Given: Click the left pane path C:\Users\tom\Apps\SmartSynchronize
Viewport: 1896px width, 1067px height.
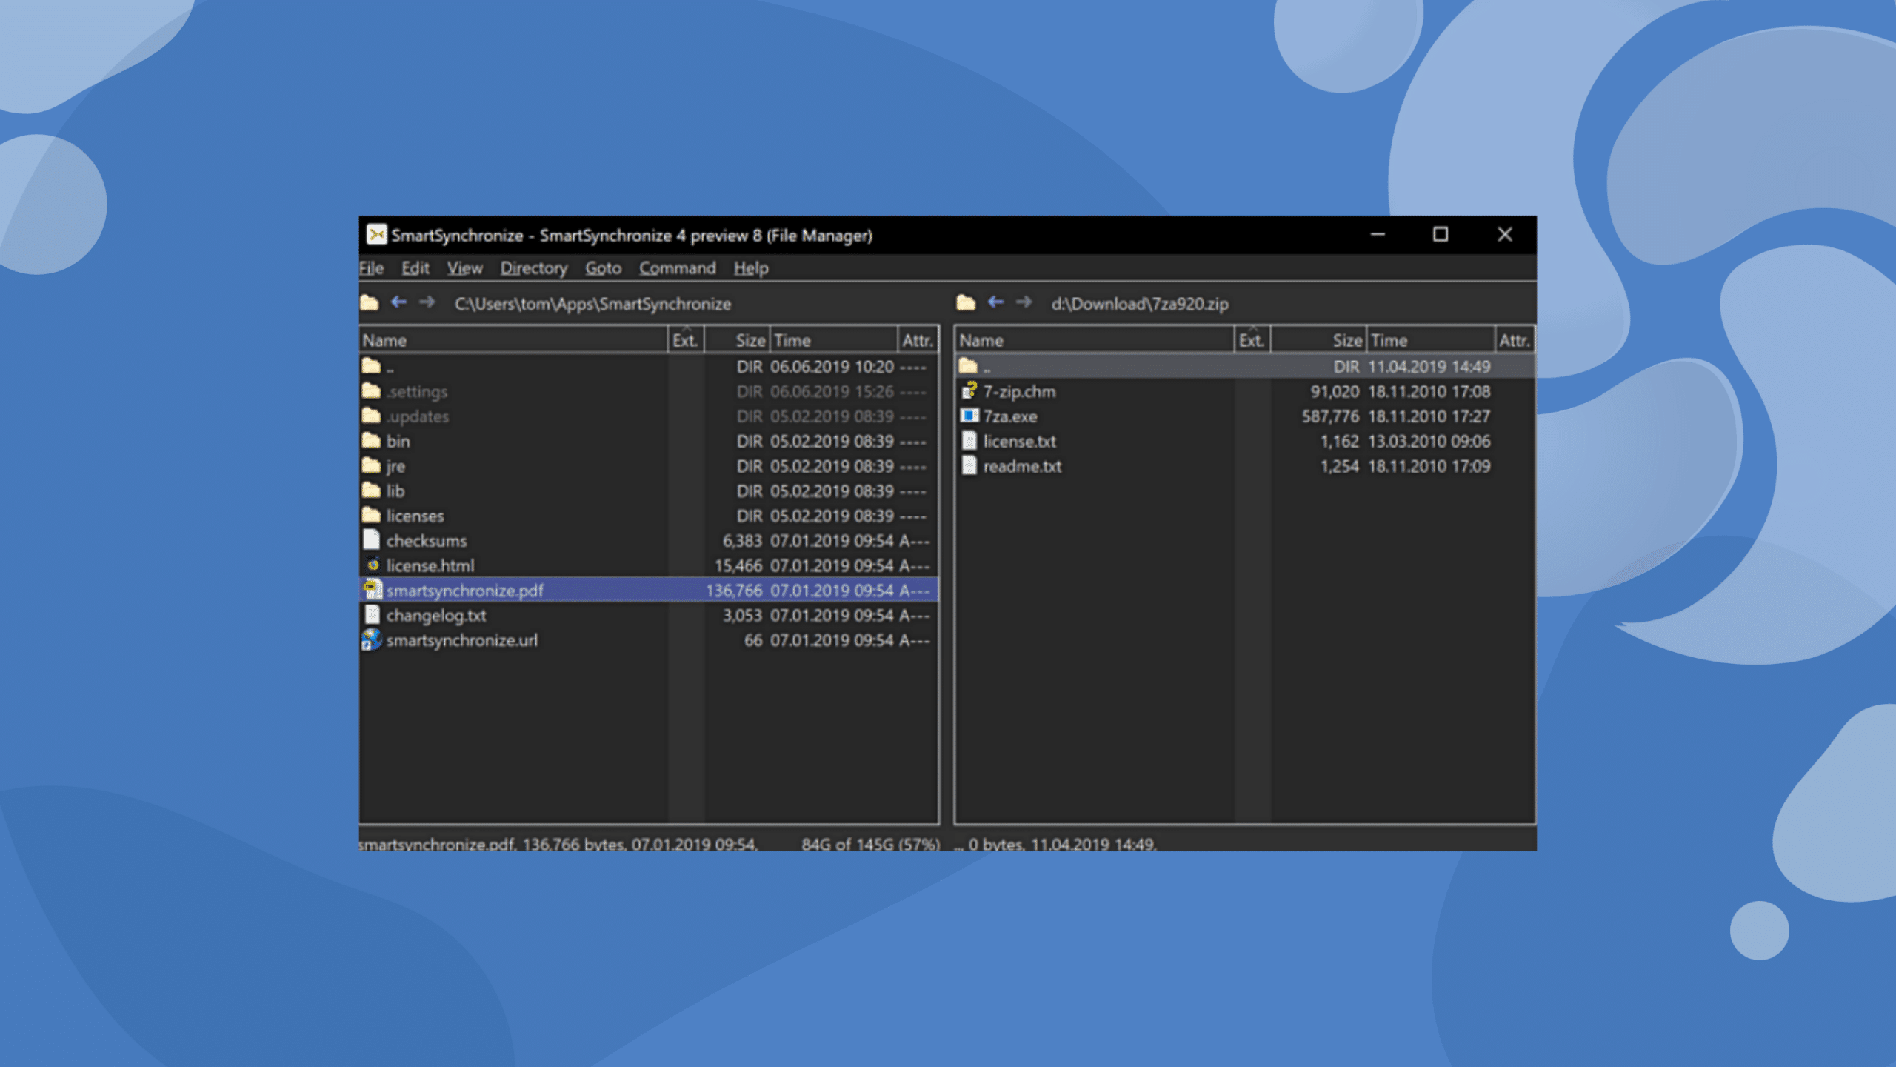Looking at the screenshot, I should (592, 304).
